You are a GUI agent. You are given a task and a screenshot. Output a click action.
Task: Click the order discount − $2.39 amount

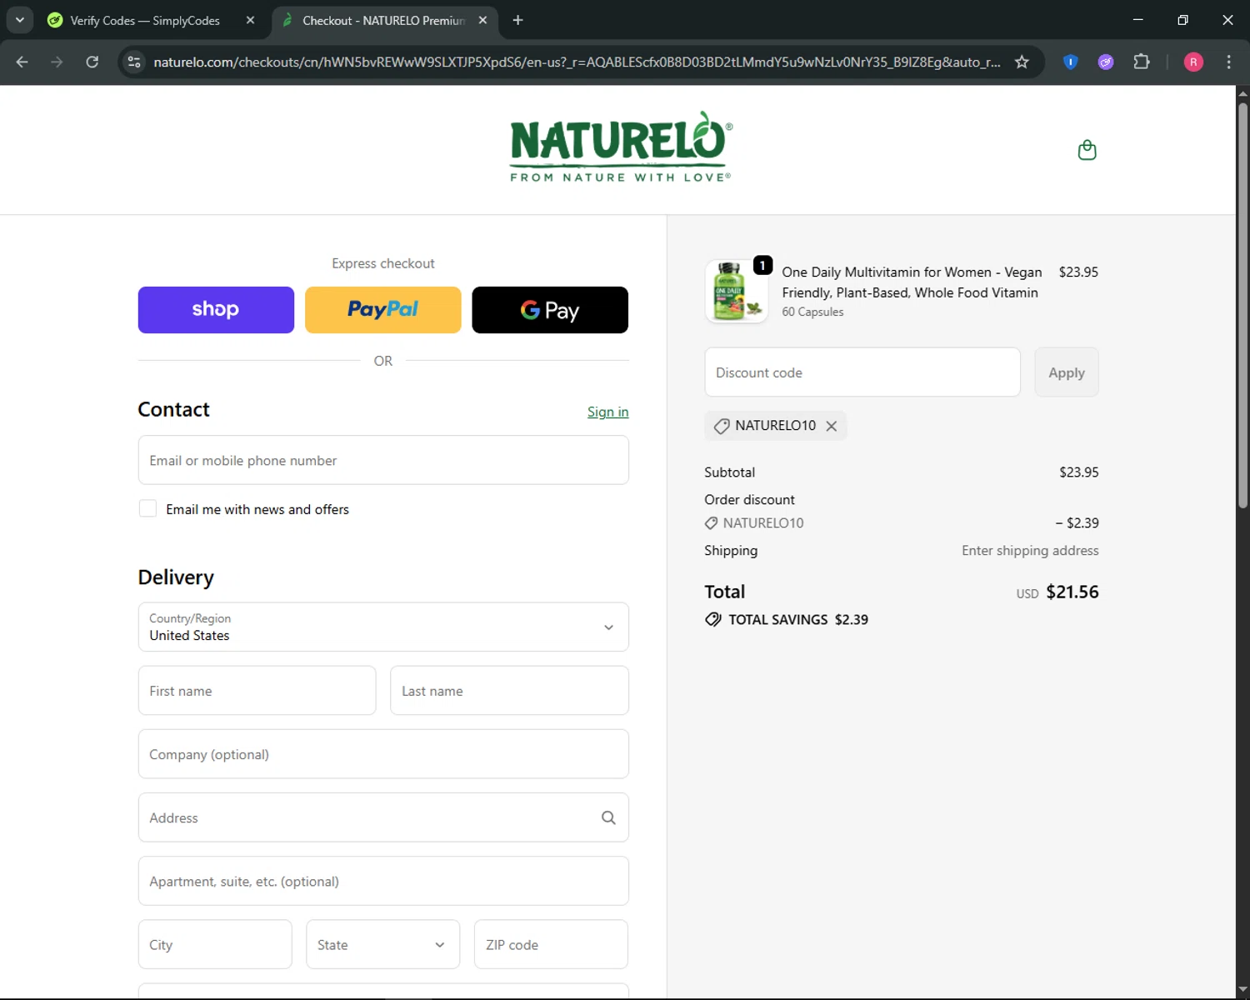pos(1077,522)
